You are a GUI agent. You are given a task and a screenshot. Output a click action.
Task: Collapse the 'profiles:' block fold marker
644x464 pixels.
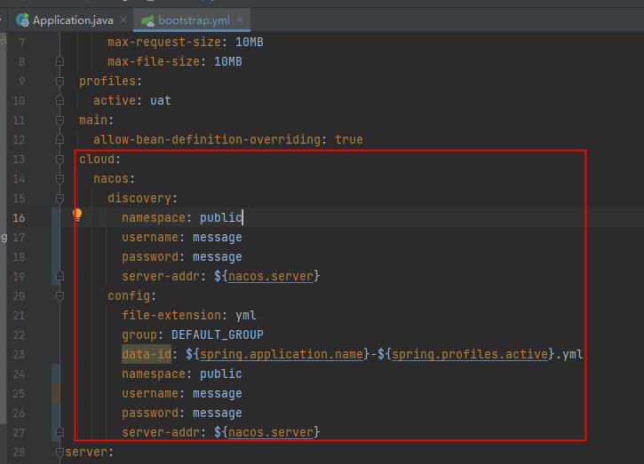pos(60,81)
